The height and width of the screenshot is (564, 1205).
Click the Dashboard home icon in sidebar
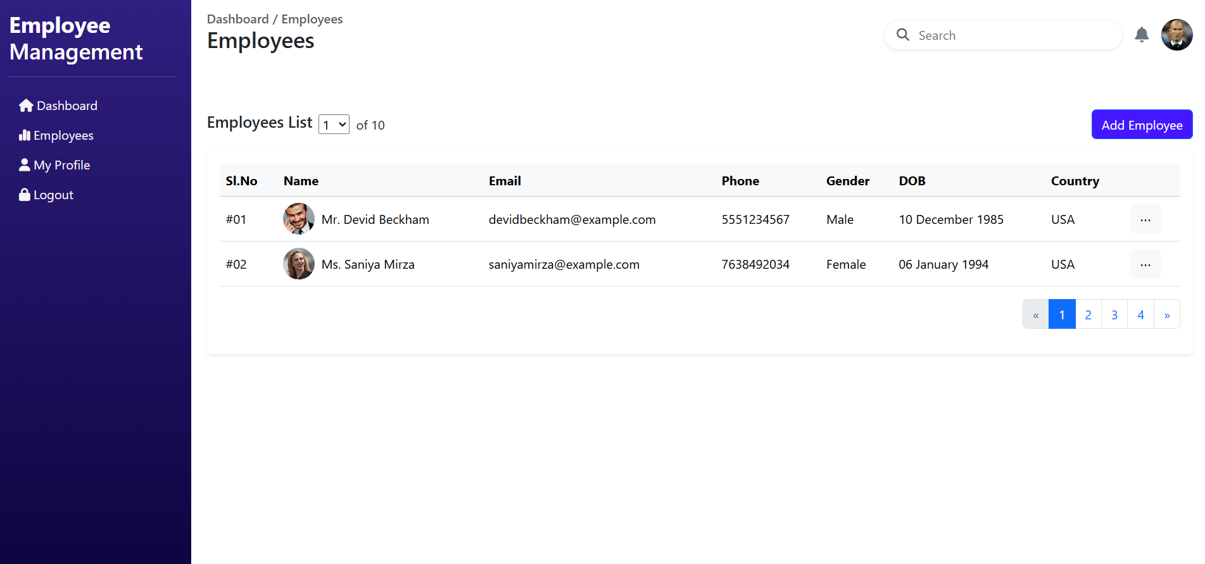click(x=26, y=106)
